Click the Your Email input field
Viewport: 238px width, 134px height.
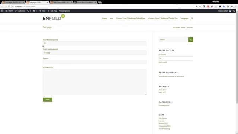coord(94,52)
